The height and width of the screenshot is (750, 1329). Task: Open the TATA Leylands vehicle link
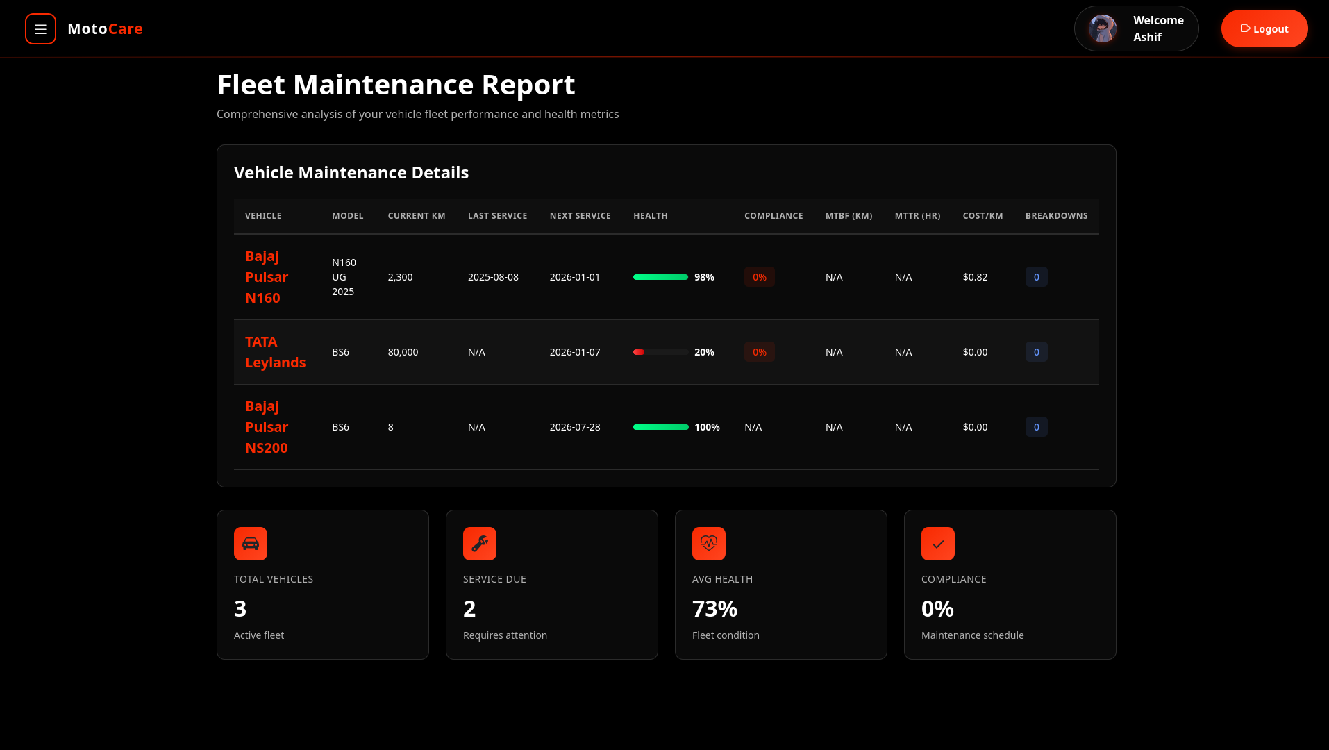(275, 352)
